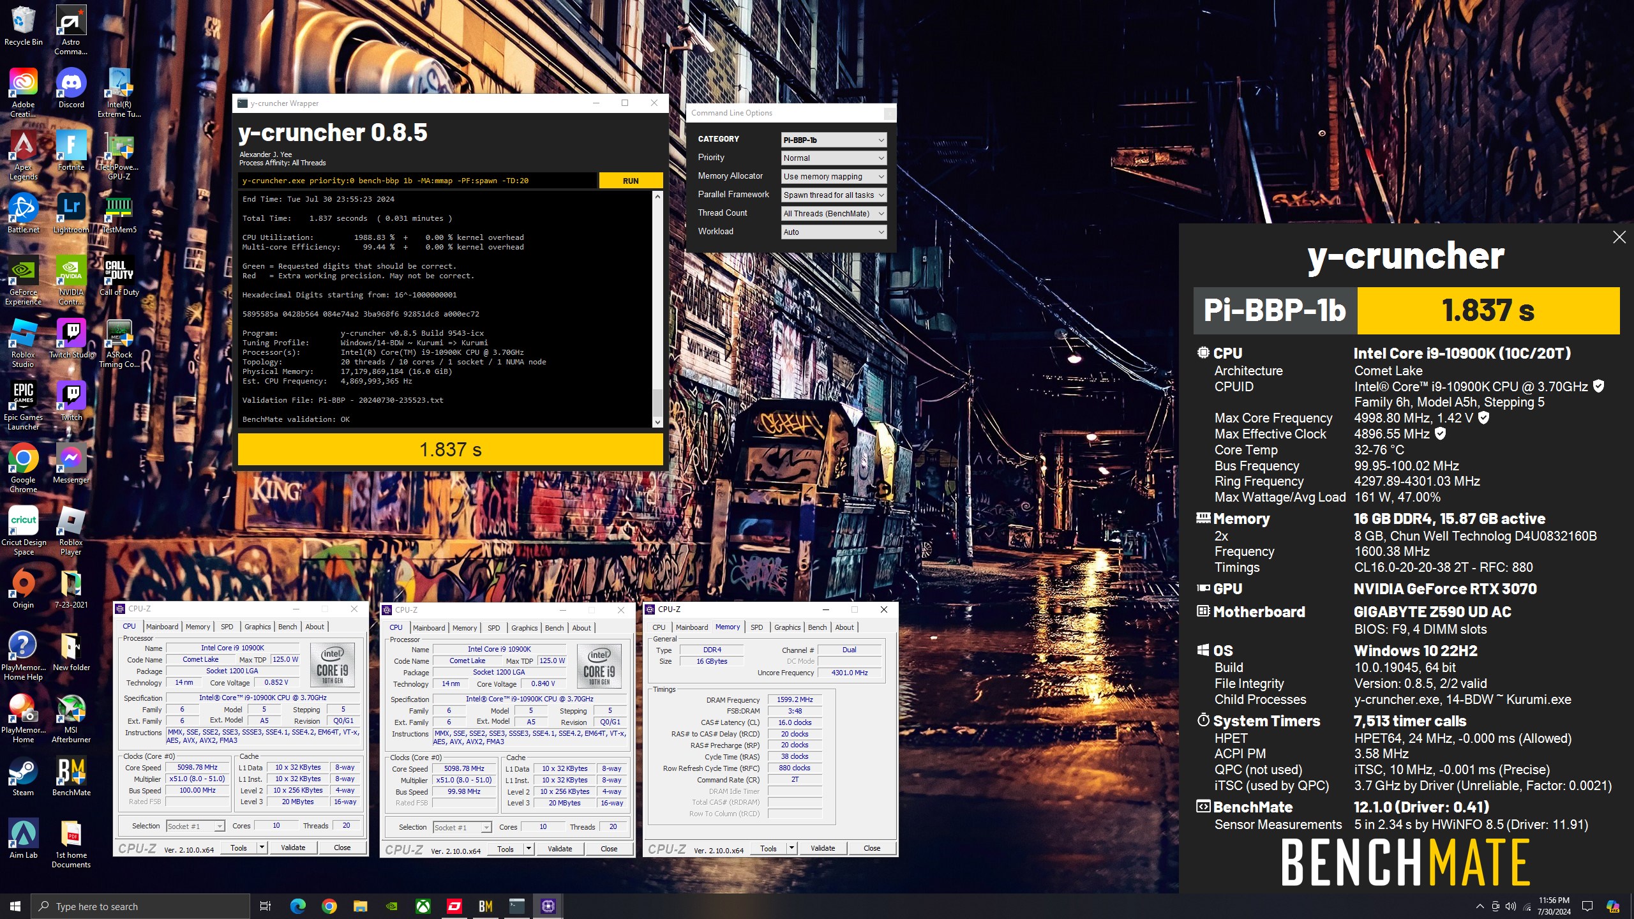Launch Apex Legends from desktop
Screen dimensions: 1634x919
click(x=23, y=155)
